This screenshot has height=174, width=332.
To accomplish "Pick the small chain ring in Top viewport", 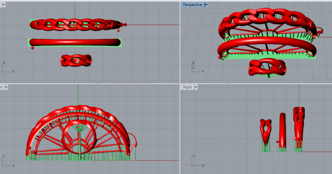I will click(76, 60).
